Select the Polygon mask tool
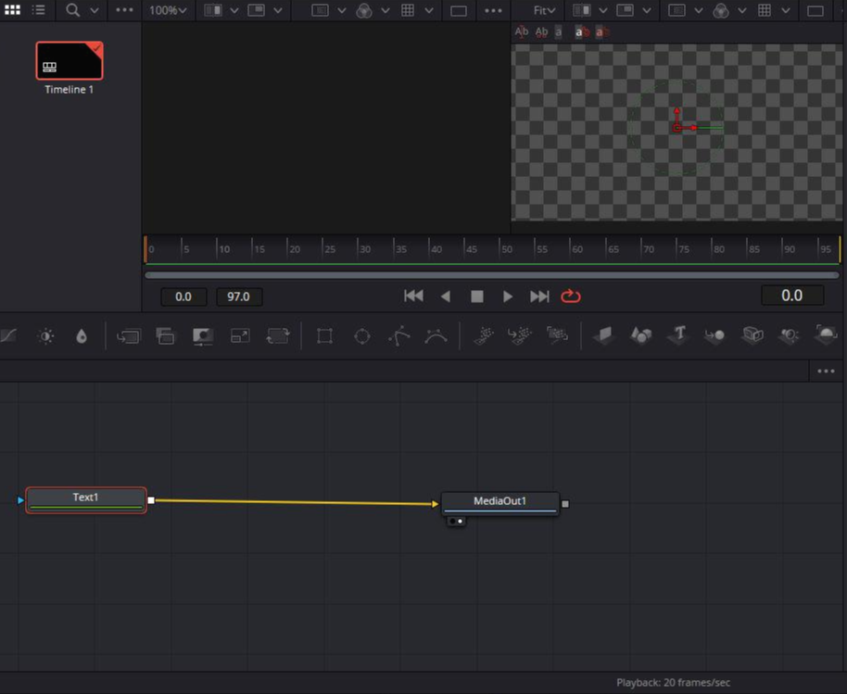The image size is (847, 694). [x=399, y=336]
